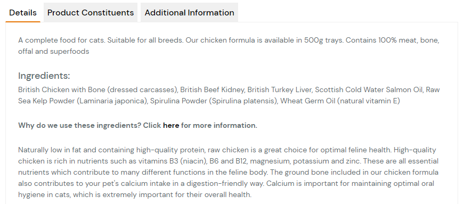Screen dimensions: 464x204
Task: Follow the 'here' link for ingredient information
Action: (171, 125)
